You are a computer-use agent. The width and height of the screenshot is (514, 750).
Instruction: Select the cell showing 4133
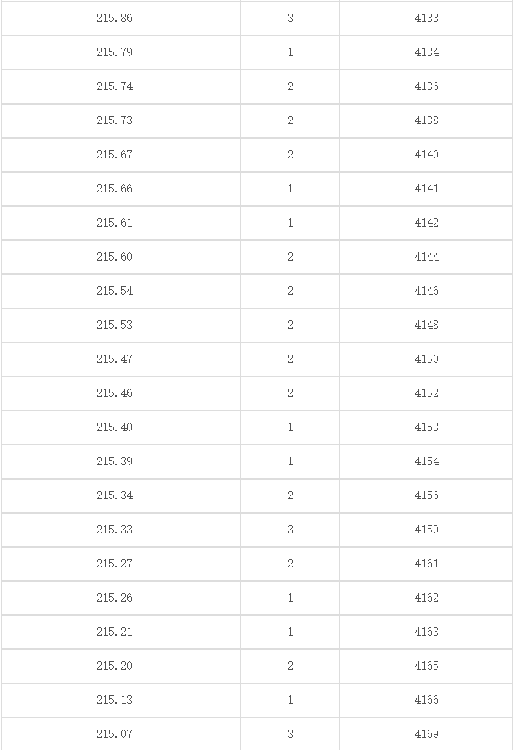click(x=426, y=18)
